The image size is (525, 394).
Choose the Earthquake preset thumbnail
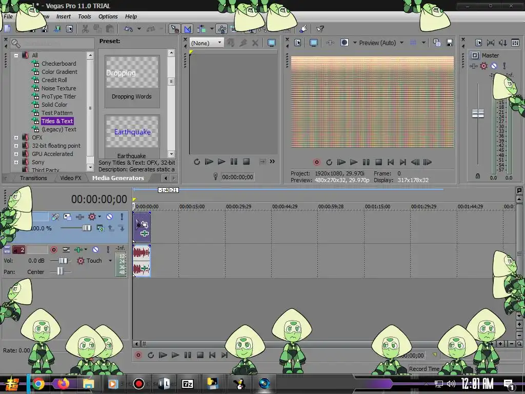click(x=132, y=132)
